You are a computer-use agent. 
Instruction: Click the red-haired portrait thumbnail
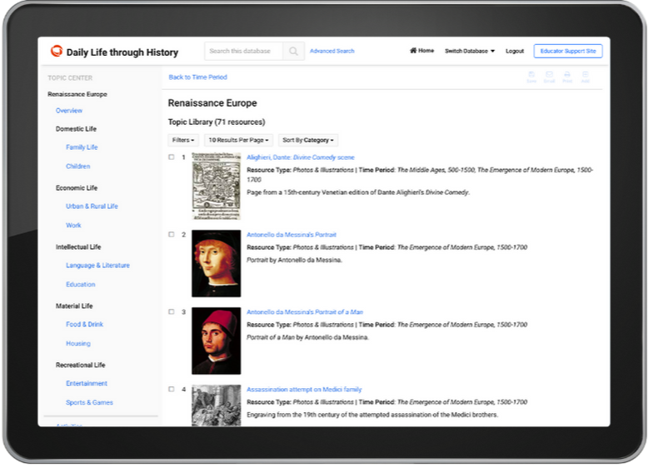coord(216,264)
